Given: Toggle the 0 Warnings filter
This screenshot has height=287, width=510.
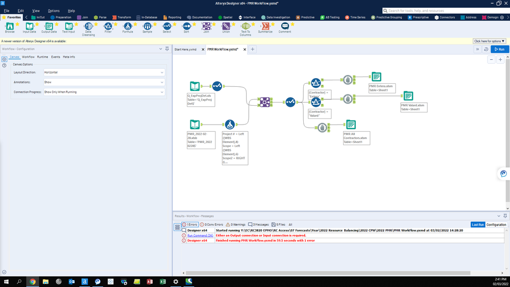Looking at the screenshot, I should 236,225.
